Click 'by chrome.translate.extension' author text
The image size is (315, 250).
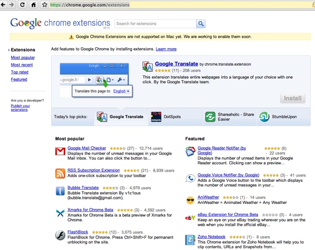pos(225,64)
